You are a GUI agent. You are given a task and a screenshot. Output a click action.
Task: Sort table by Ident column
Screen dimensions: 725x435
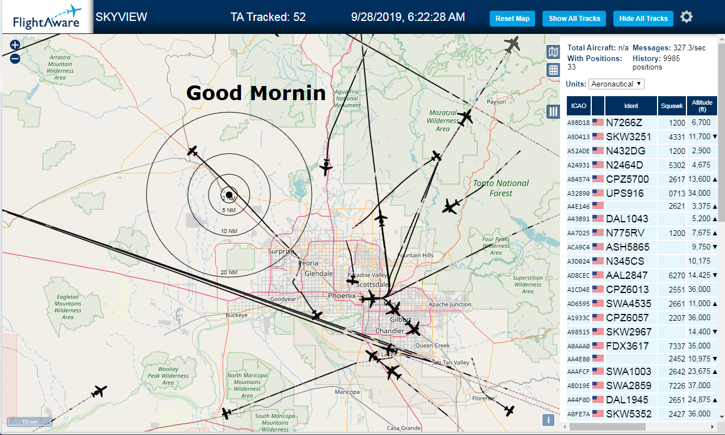point(631,106)
